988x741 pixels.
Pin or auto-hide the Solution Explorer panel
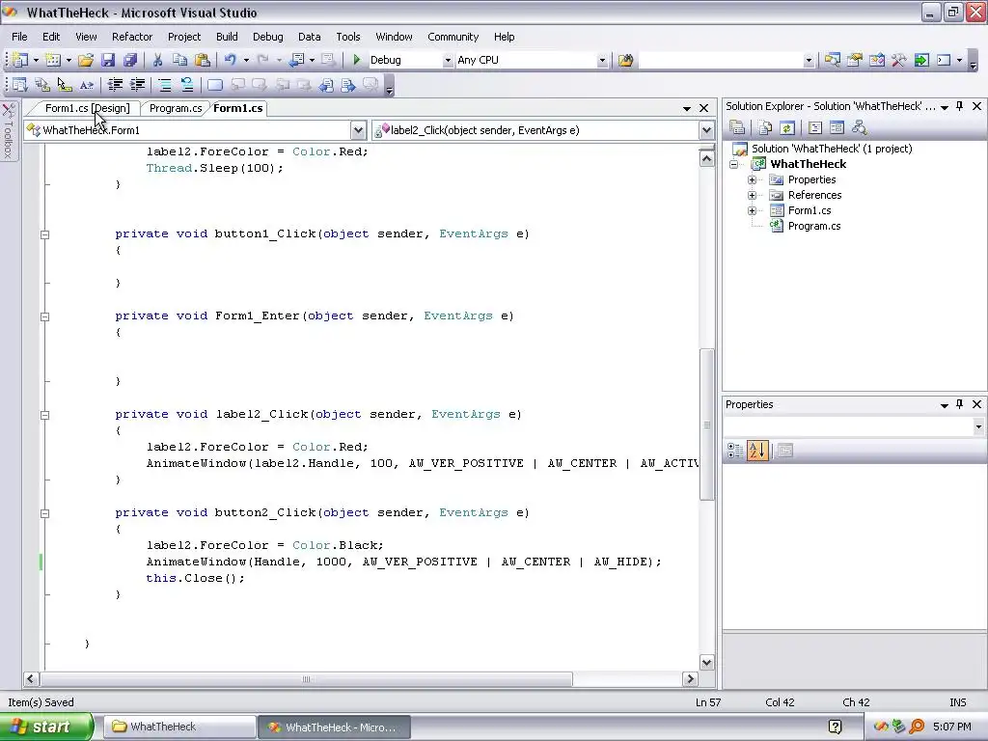point(960,106)
